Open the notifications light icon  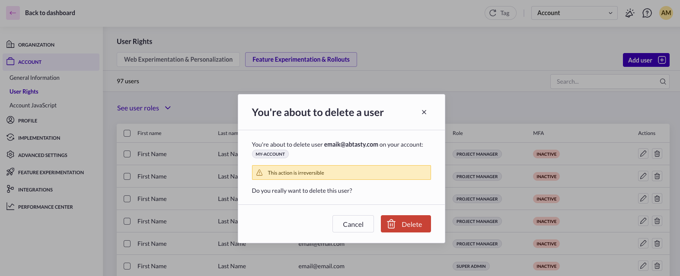630,13
